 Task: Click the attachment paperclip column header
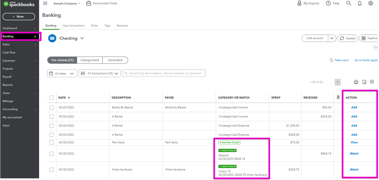pyautogui.click(x=338, y=97)
